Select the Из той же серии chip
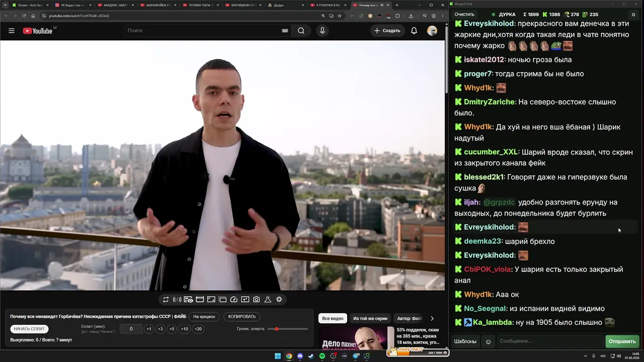Screen dimensions: 644x362 pyautogui.click(x=370, y=318)
